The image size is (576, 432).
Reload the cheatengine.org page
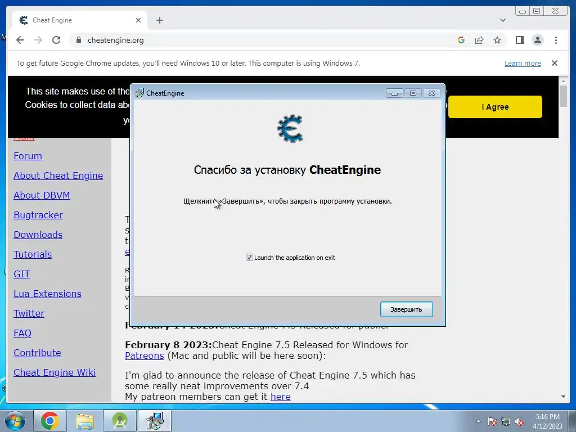[56, 40]
